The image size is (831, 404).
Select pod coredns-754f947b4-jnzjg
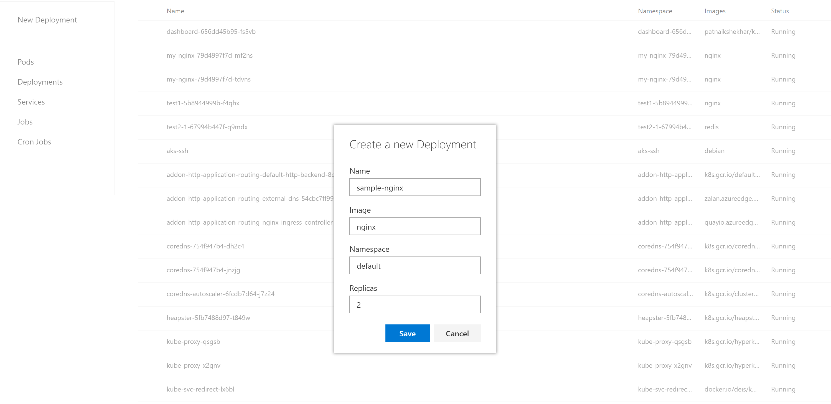[203, 270]
